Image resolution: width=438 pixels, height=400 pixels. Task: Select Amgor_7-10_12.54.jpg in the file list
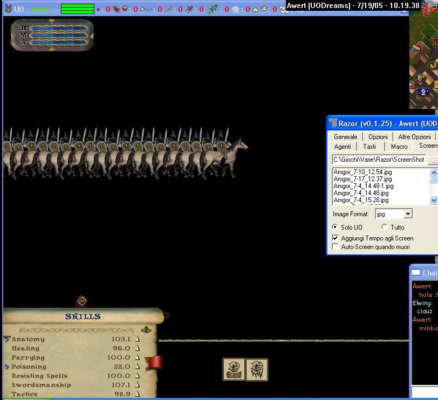tap(362, 172)
